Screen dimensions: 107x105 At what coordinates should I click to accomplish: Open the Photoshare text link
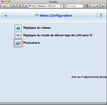(x=31, y=43)
